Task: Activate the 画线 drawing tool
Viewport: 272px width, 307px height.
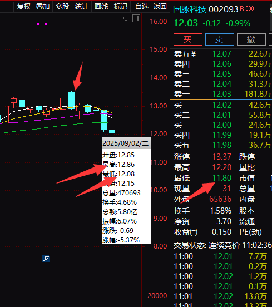Action: (101, 7)
